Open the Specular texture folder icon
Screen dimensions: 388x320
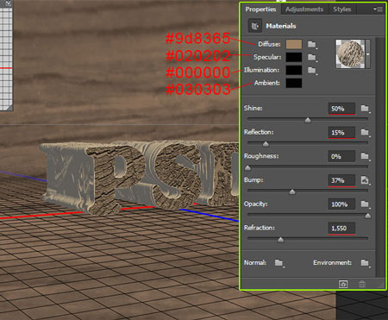click(x=312, y=57)
